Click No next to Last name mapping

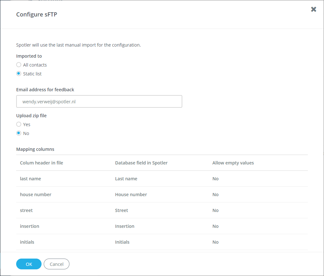coord(215,178)
